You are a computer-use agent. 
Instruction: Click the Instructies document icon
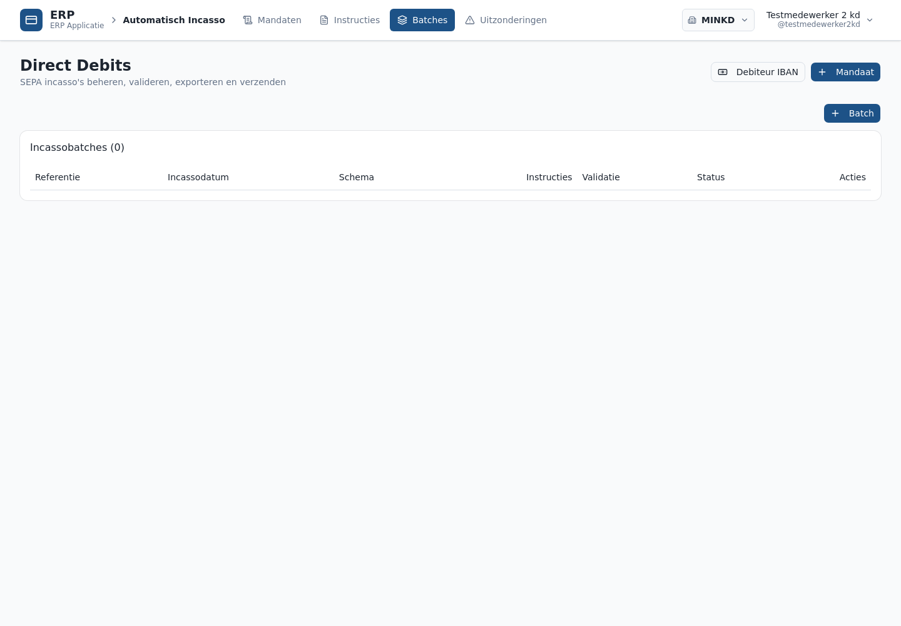pos(324,20)
